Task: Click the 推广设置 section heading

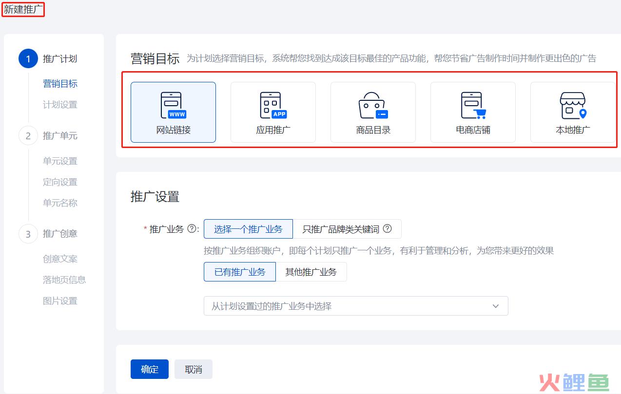Action: click(x=155, y=197)
